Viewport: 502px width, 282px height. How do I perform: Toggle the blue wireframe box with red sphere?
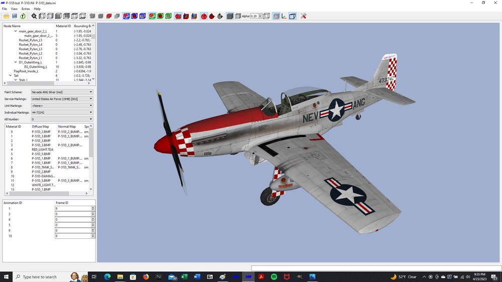point(127,16)
